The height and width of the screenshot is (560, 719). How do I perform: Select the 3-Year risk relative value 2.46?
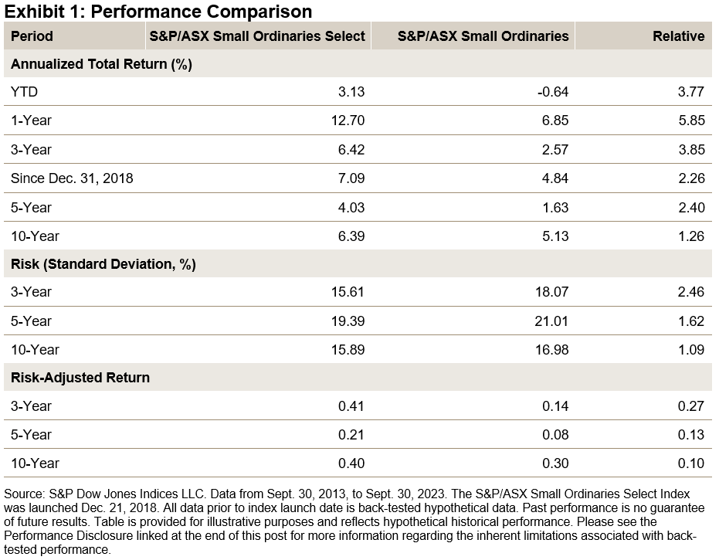click(690, 293)
